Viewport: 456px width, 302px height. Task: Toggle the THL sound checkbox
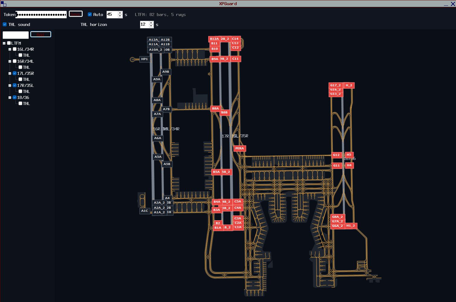coord(5,24)
